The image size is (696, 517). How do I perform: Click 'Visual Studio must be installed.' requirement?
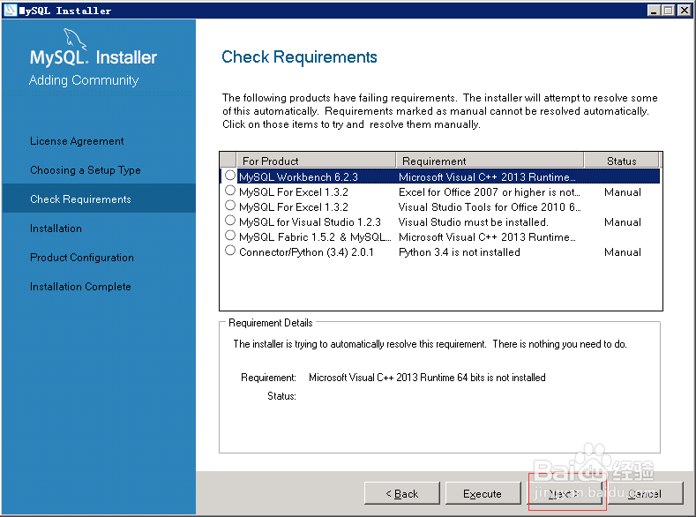click(x=474, y=222)
